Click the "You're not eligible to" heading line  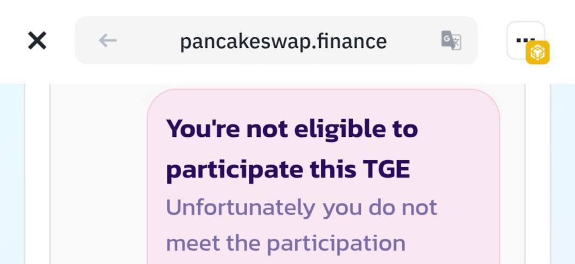pos(292,130)
